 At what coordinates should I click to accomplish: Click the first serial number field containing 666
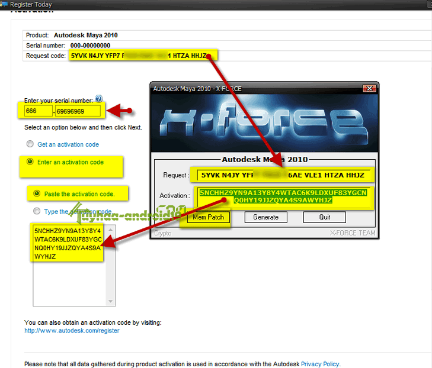tap(39, 111)
